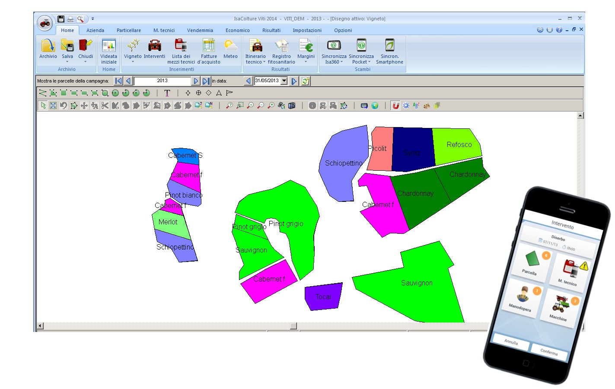Open the Particellare ribbon tab

(128, 30)
